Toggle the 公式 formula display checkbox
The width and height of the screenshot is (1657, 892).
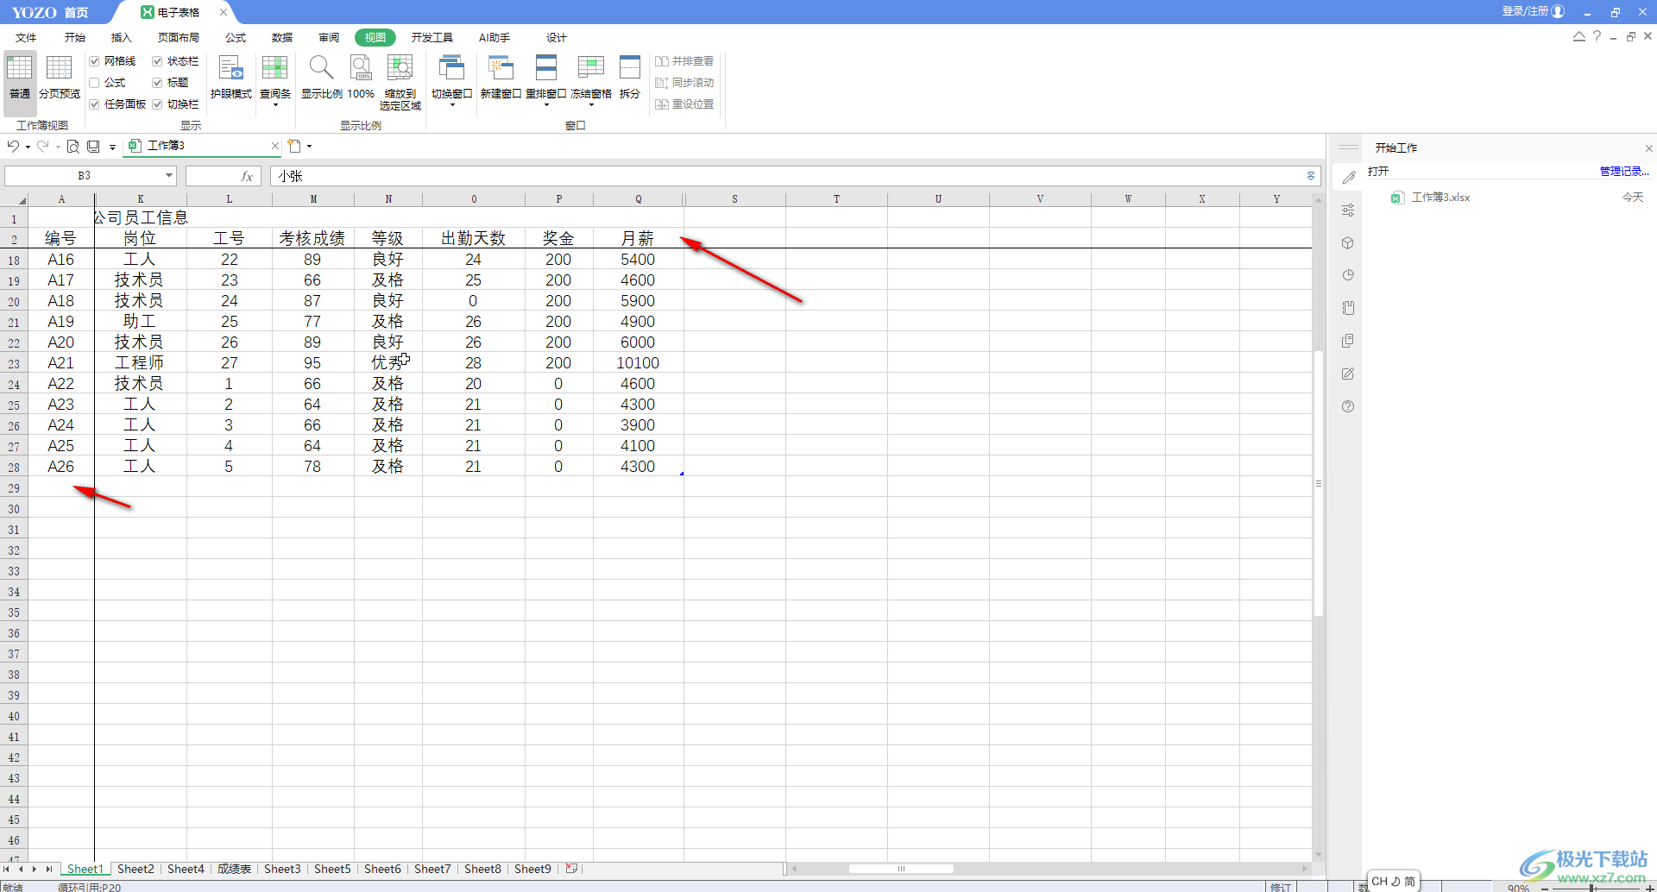coord(95,83)
